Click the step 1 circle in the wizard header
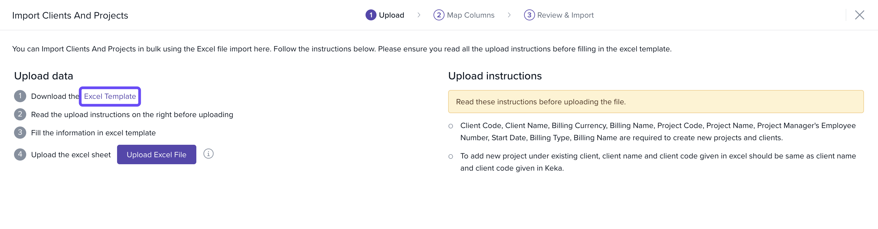This screenshot has height=229, width=878. click(370, 15)
